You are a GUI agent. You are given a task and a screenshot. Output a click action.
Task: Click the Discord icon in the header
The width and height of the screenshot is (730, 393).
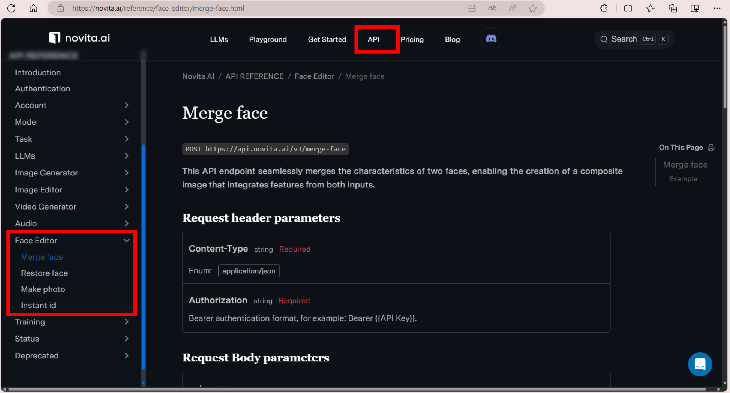tap(491, 39)
